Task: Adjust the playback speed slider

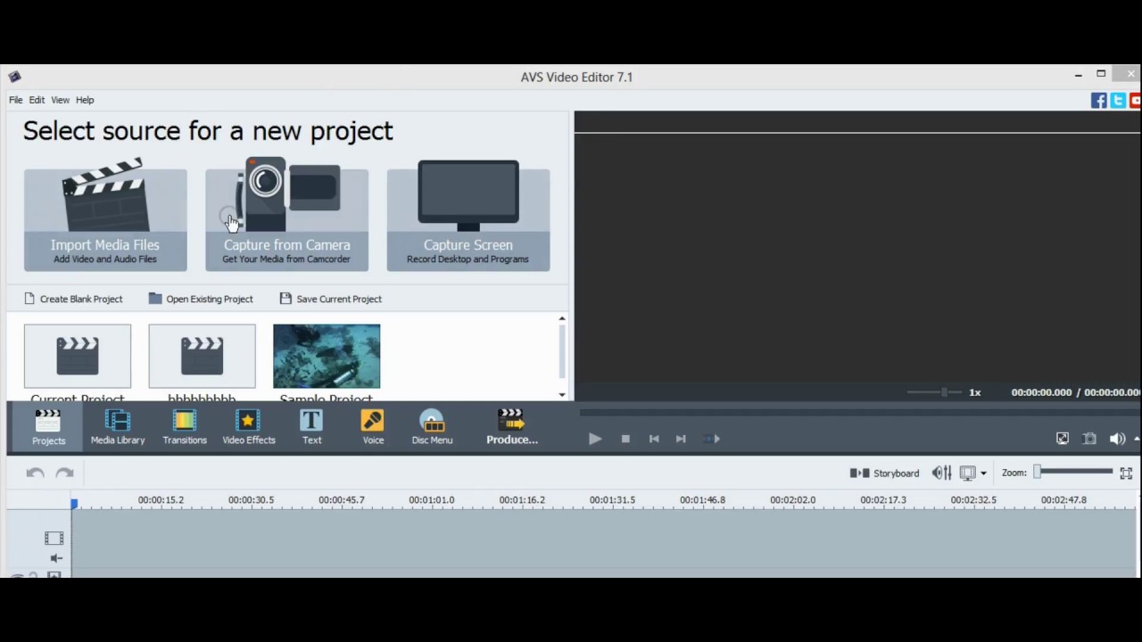Action: pyautogui.click(x=934, y=392)
